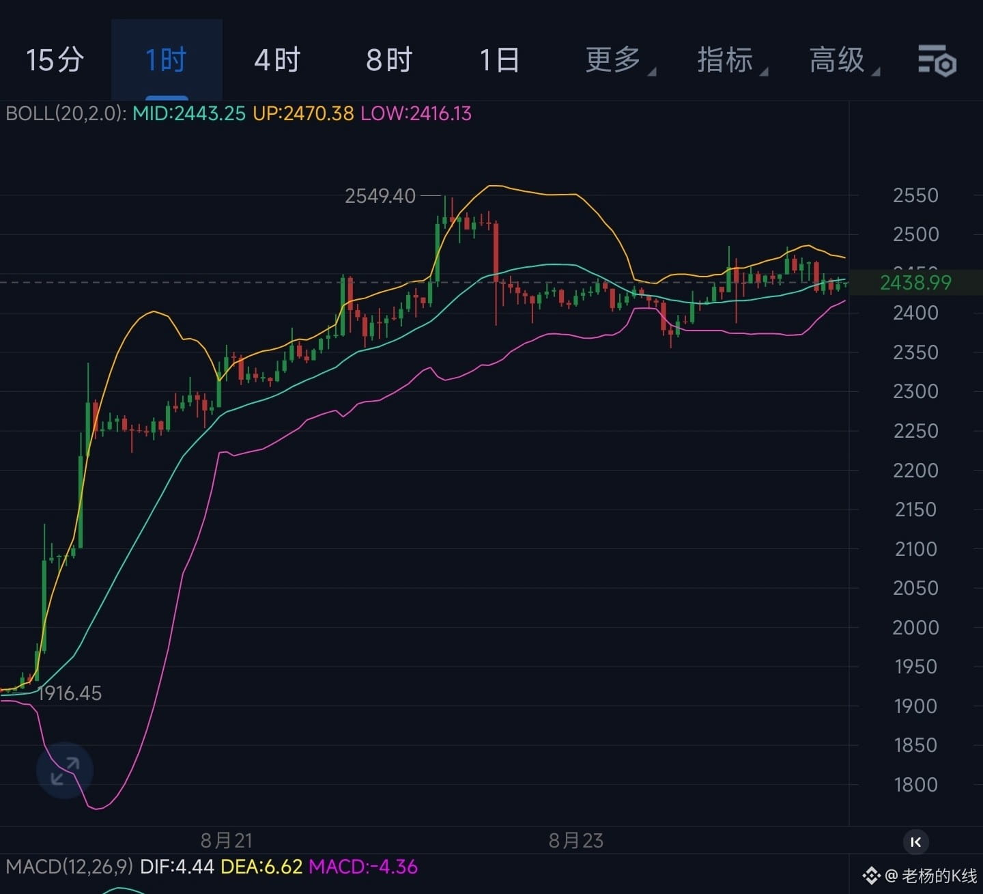Show the 1日 daily chart
983x894 pixels.
[x=500, y=60]
